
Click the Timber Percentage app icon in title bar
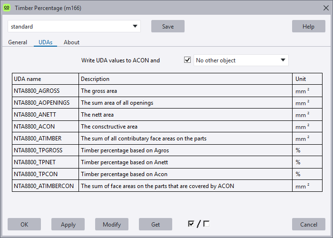pos(7,8)
